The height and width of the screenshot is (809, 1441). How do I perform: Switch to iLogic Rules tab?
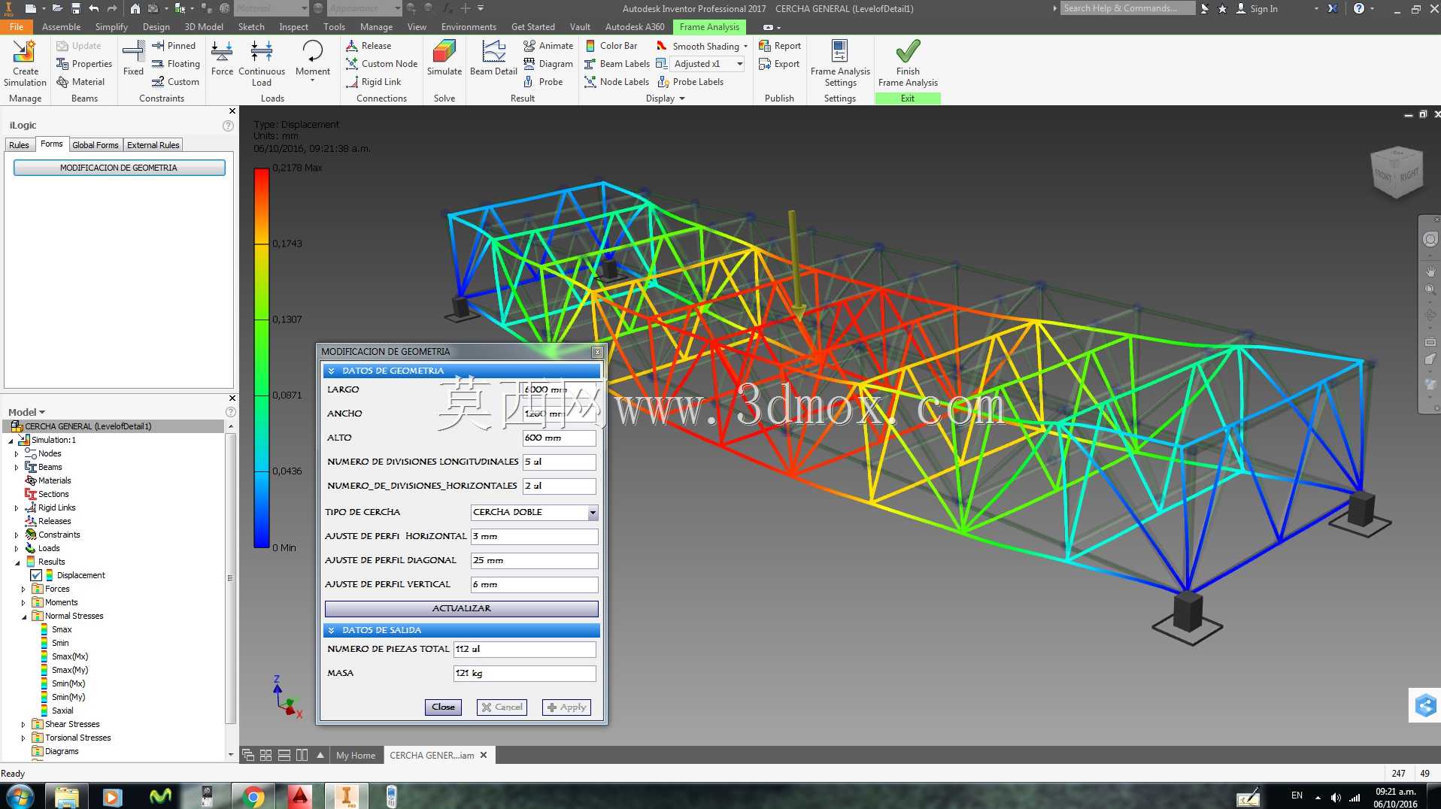click(x=20, y=145)
